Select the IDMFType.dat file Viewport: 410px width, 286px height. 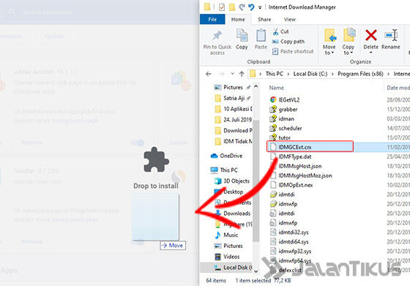[291, 157]
